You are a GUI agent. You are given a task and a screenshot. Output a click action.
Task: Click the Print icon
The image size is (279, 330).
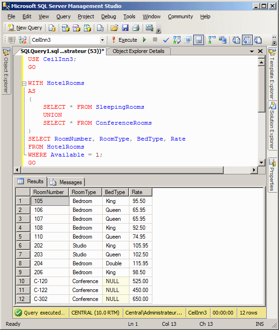coord(136,28)
